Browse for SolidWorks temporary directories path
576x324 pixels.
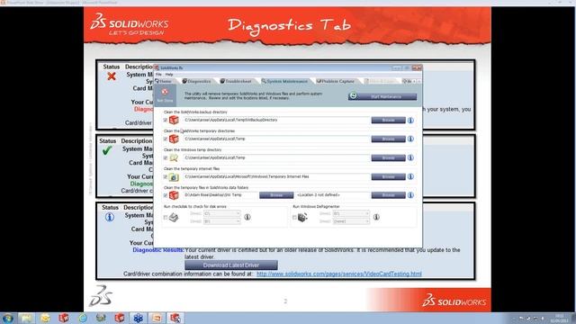388,139
